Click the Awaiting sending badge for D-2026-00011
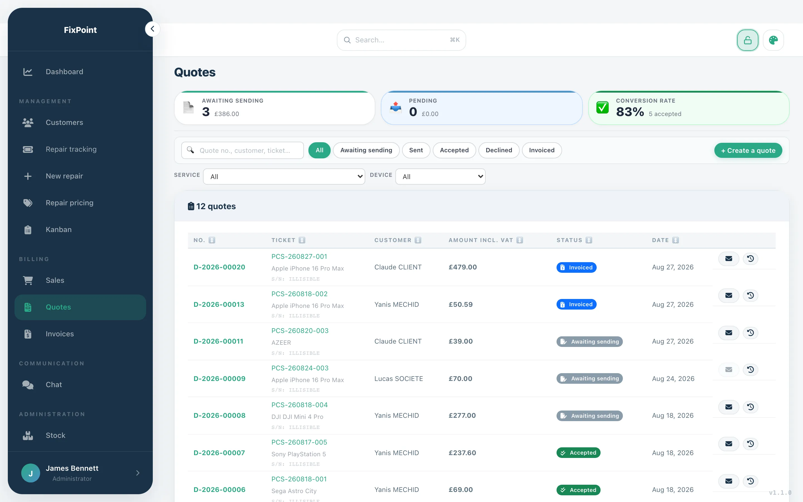Image resolution: width=803 pixels, height=502 pixels. [590, 342]
